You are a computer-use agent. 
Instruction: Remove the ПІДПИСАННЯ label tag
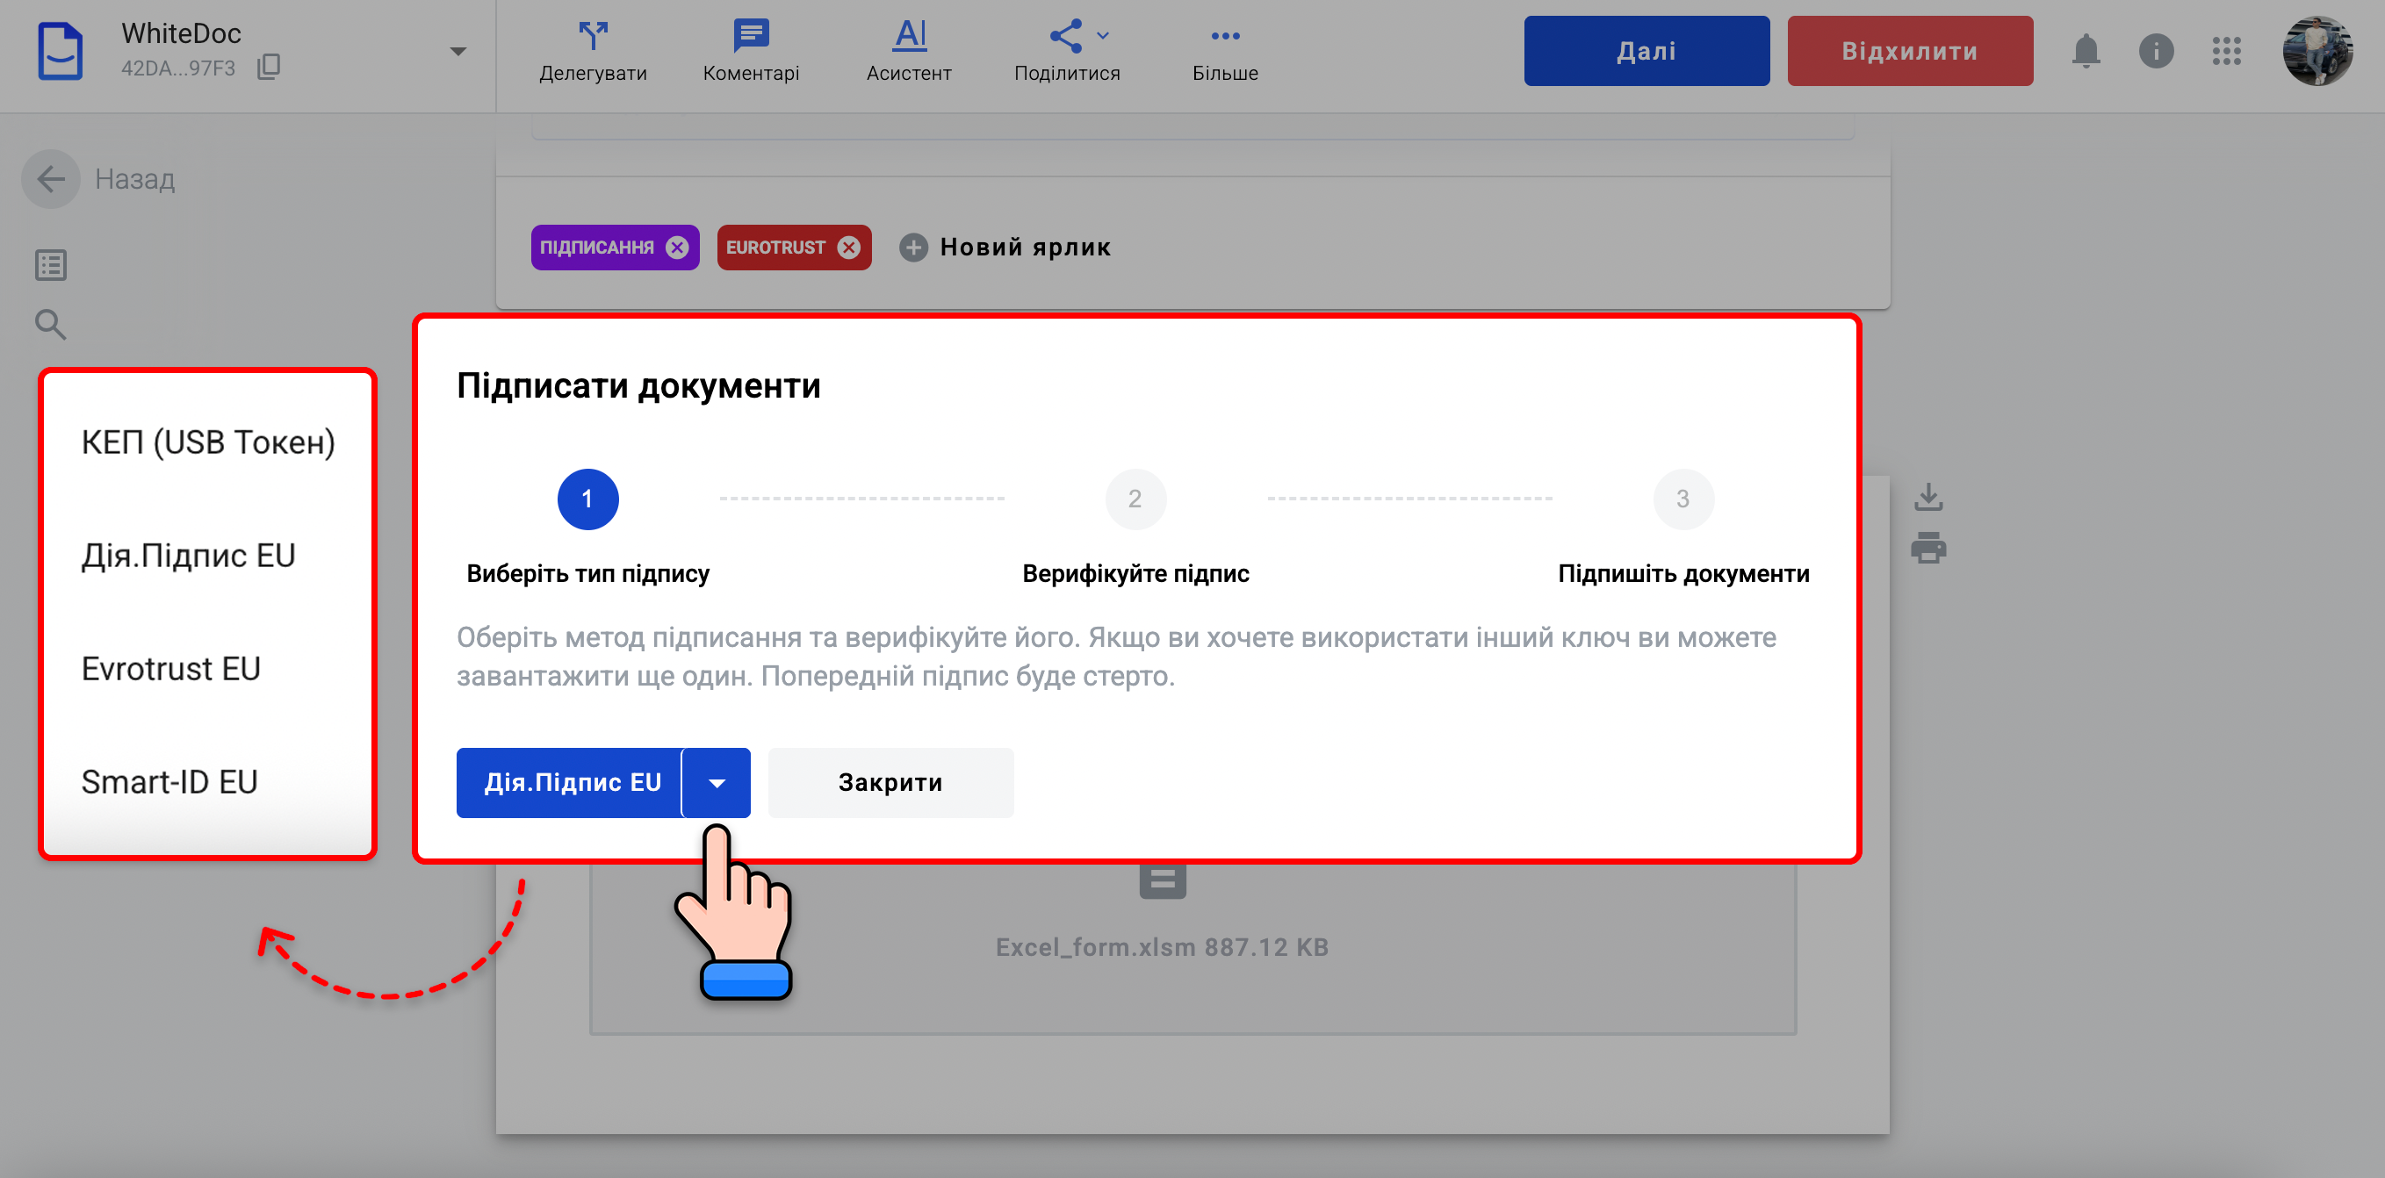point(678,247)
